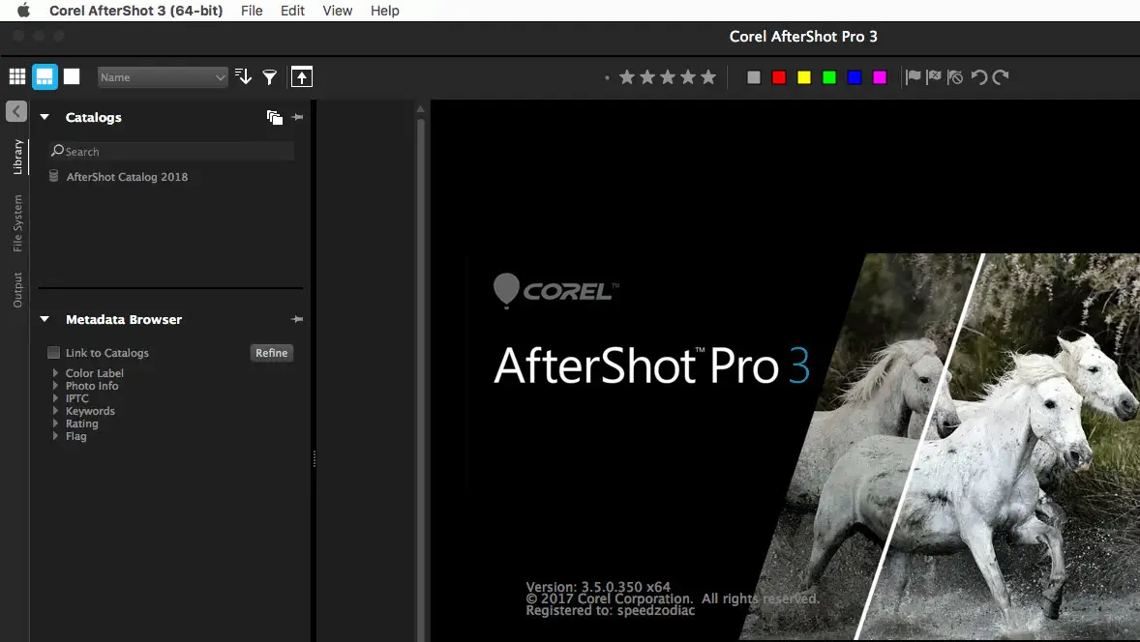Switch to thumbnail grid view

click(x=17, y=77)
